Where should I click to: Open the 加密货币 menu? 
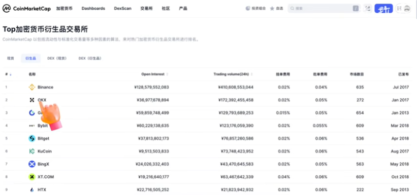point(64,9)
